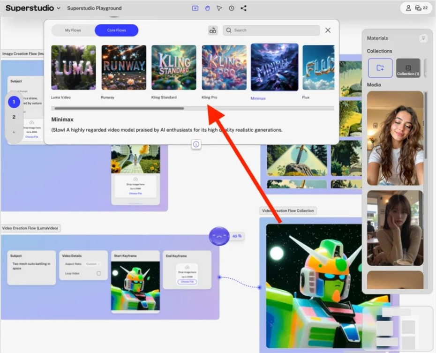Click the info icon below flows panel
This screenshot has height=353, width=436.
pos(196,144)
